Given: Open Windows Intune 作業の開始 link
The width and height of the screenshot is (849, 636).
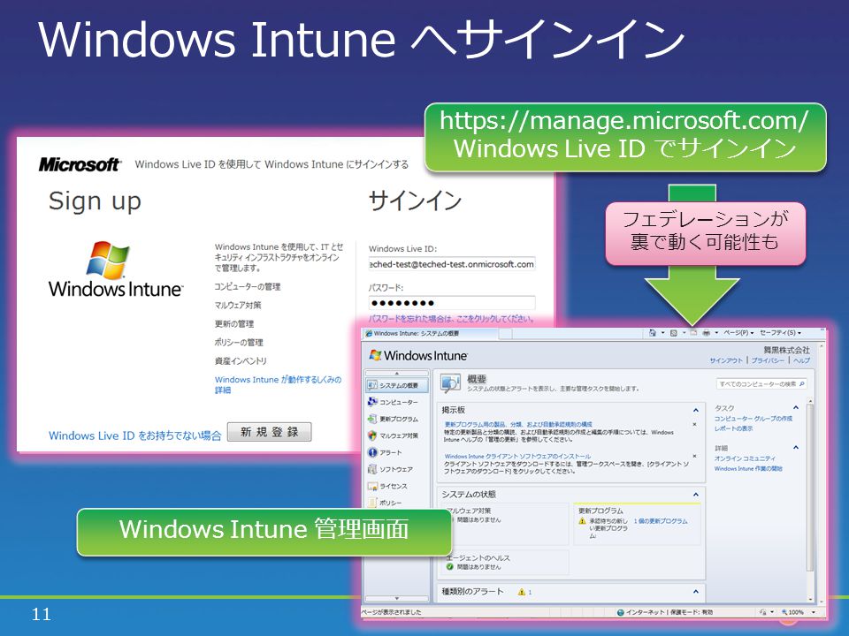Looking at the screenshot, I should tap(748, 469).
